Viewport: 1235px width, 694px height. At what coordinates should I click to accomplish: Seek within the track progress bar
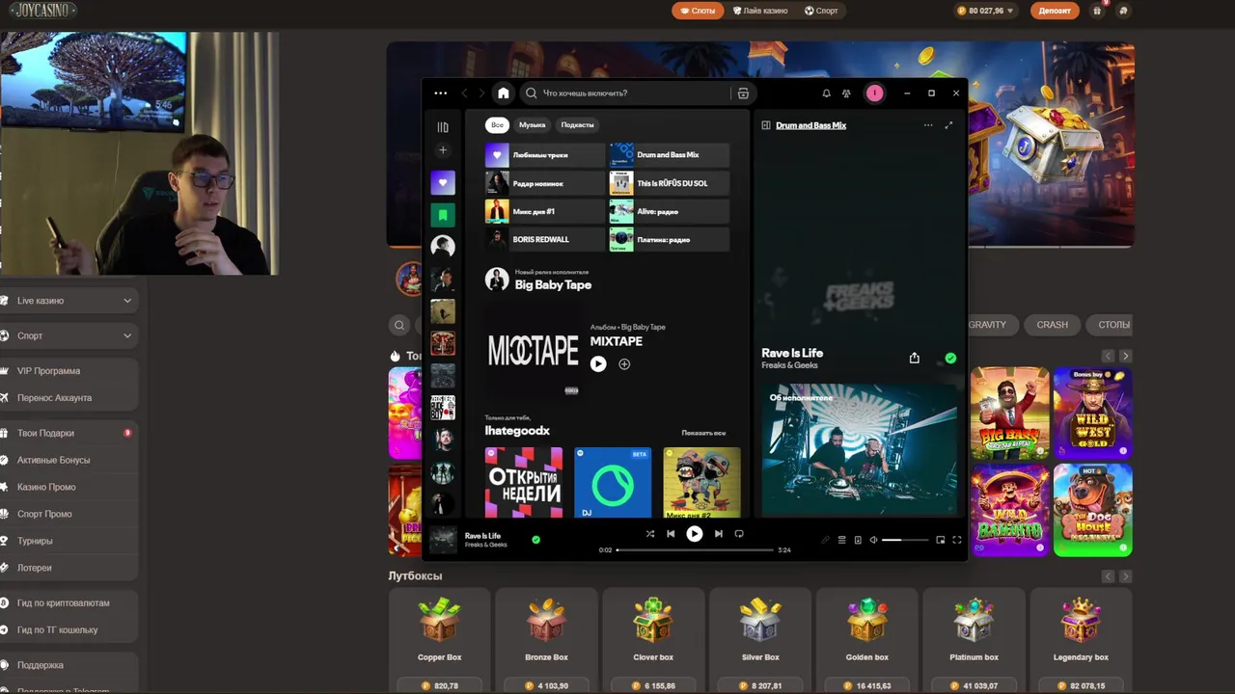[x=695, y=549]
